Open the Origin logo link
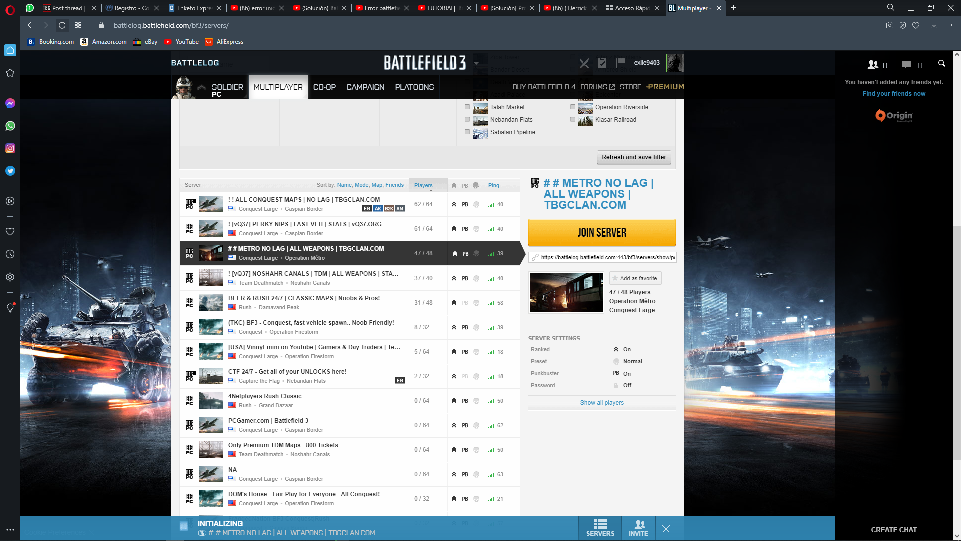The height and width of the screenshot is (541, 961). (x=894, y=116)
